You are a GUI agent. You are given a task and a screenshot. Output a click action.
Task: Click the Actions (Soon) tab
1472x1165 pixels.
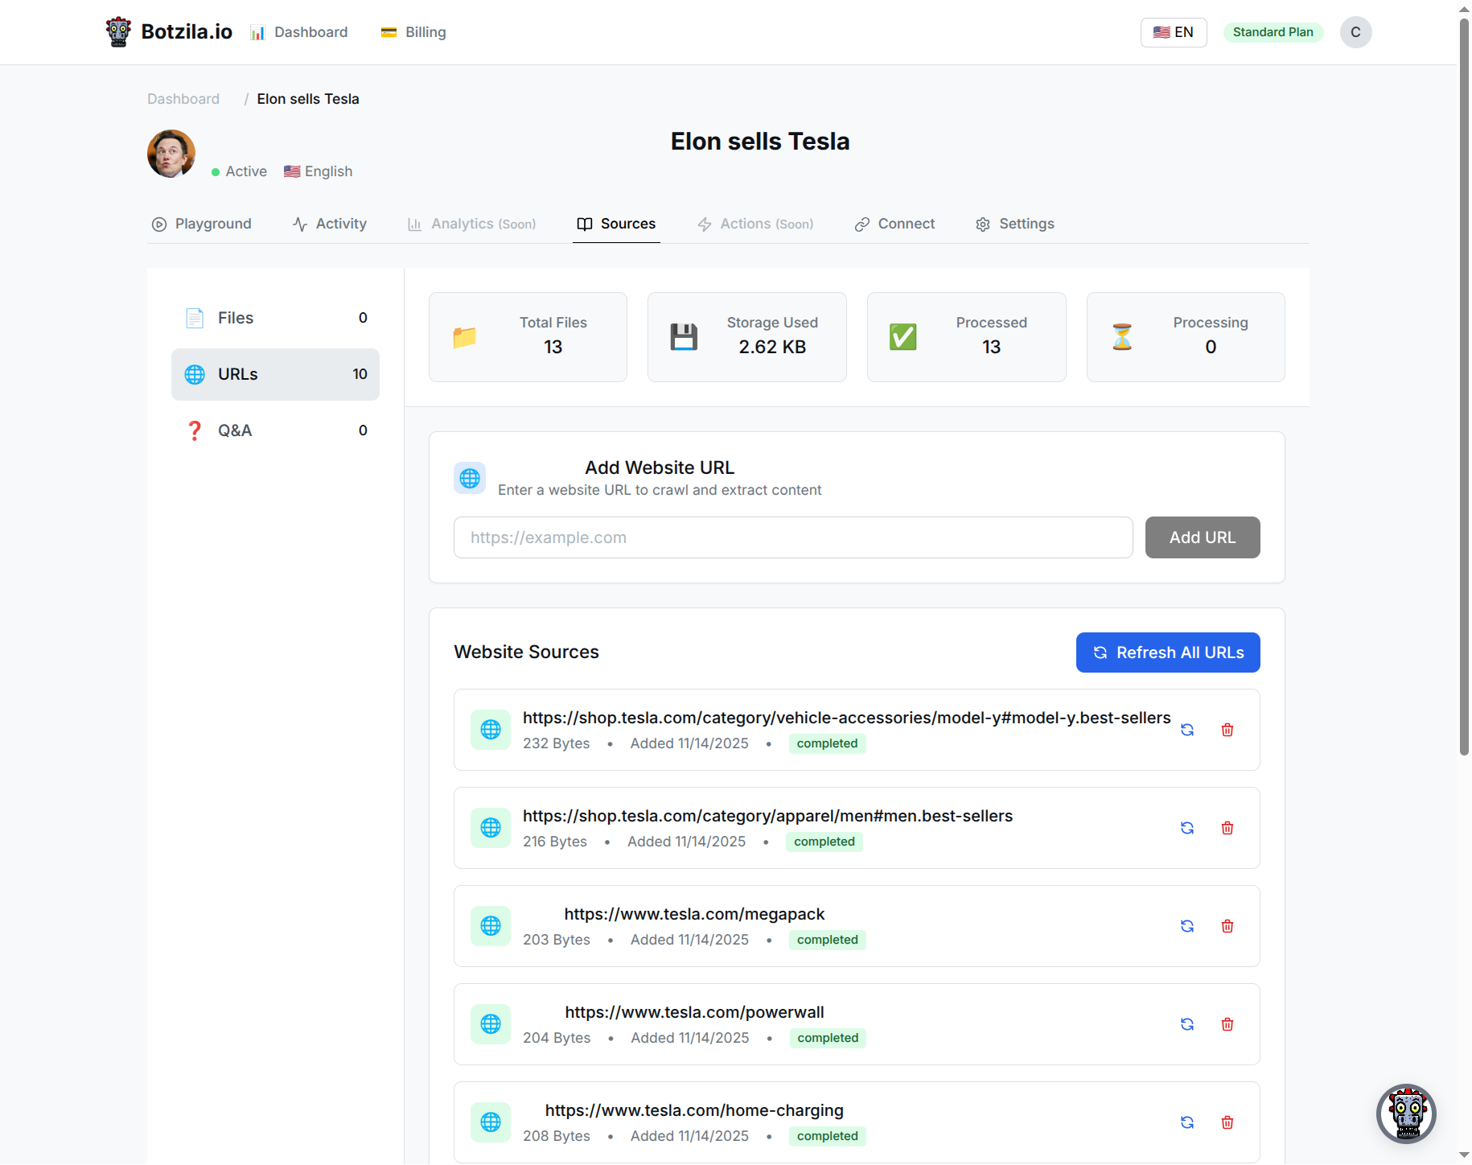(x=755, y=224)
